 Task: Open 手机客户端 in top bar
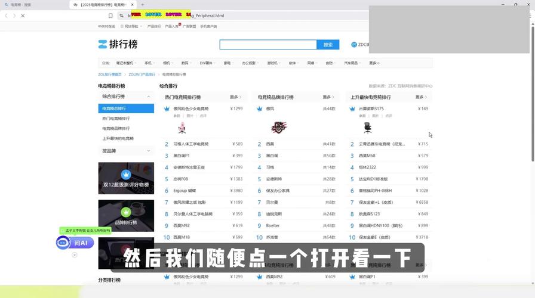[x=208, y=26]
